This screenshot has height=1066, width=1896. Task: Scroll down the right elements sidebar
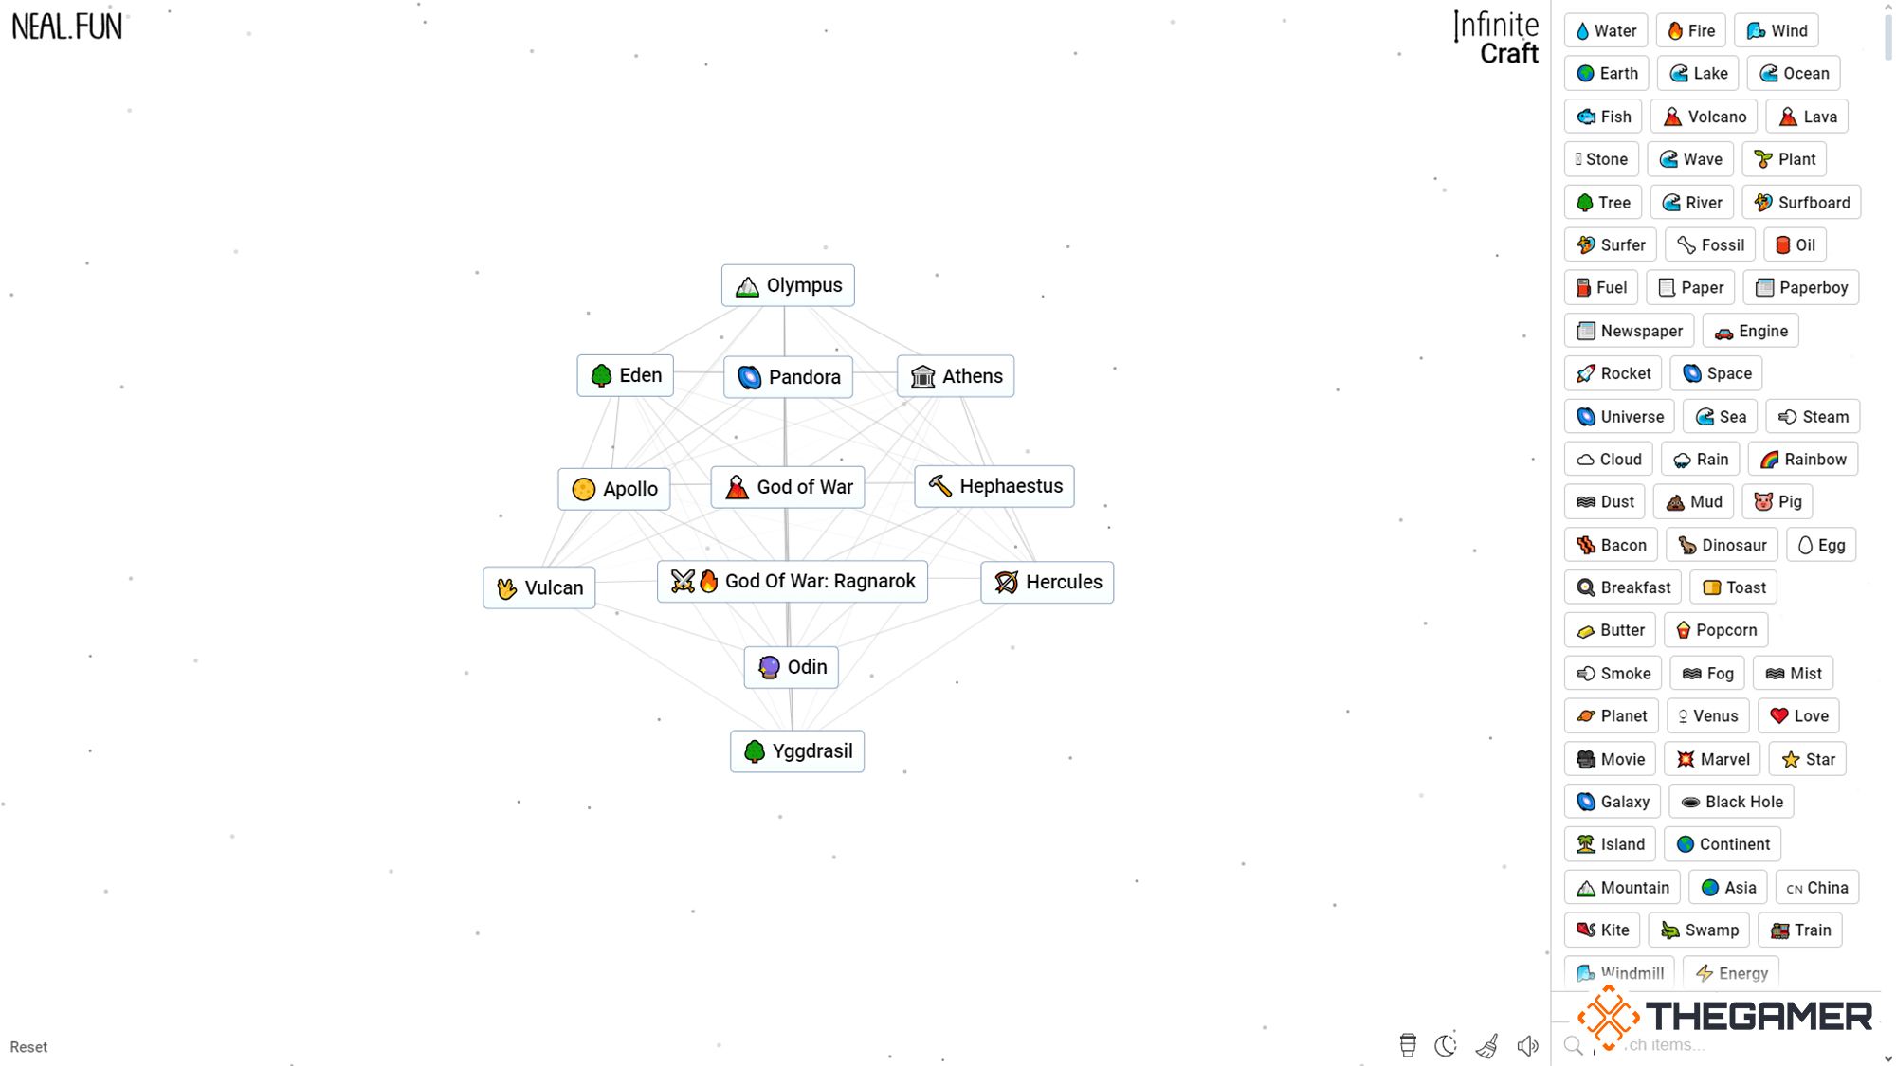pos(1887,1057)
